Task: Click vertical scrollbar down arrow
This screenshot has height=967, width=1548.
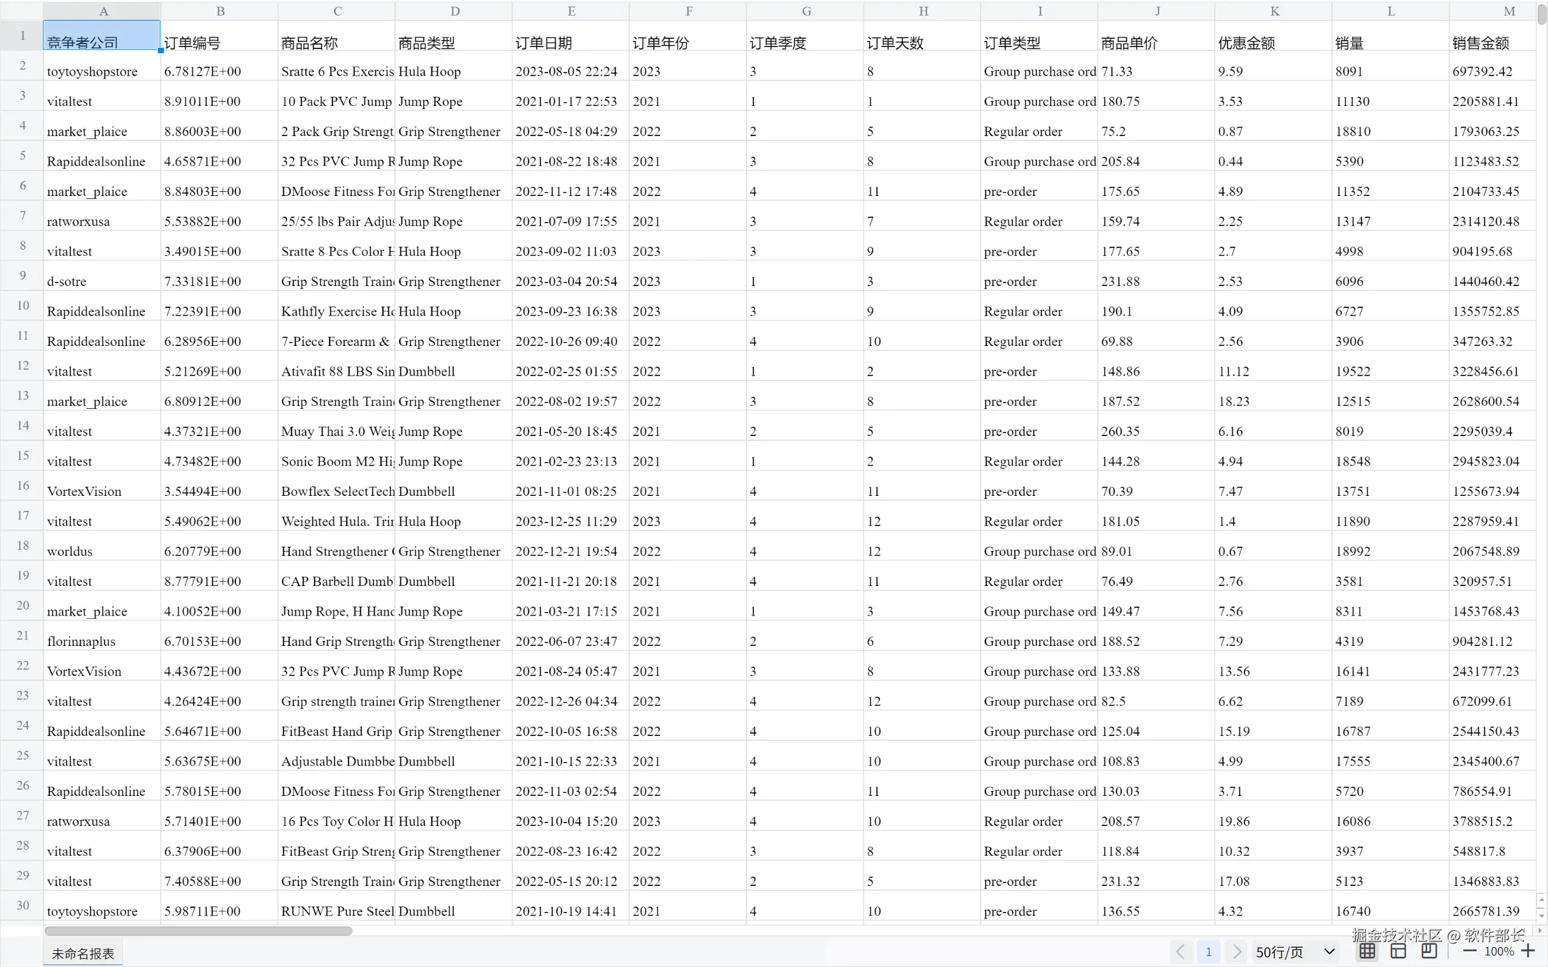Action: [1541, 915]
